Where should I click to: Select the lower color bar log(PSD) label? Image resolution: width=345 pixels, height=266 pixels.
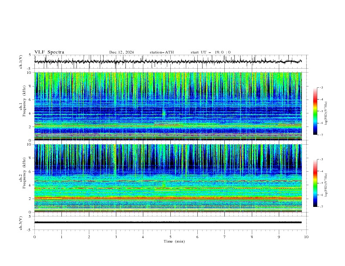[x=326, y=185]
